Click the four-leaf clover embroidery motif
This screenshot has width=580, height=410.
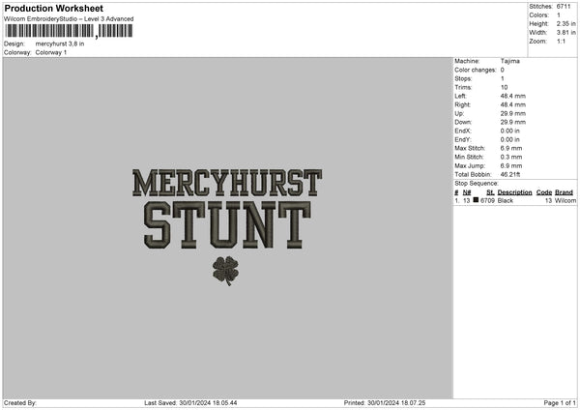pyautogui.click(x=225, y=271)
